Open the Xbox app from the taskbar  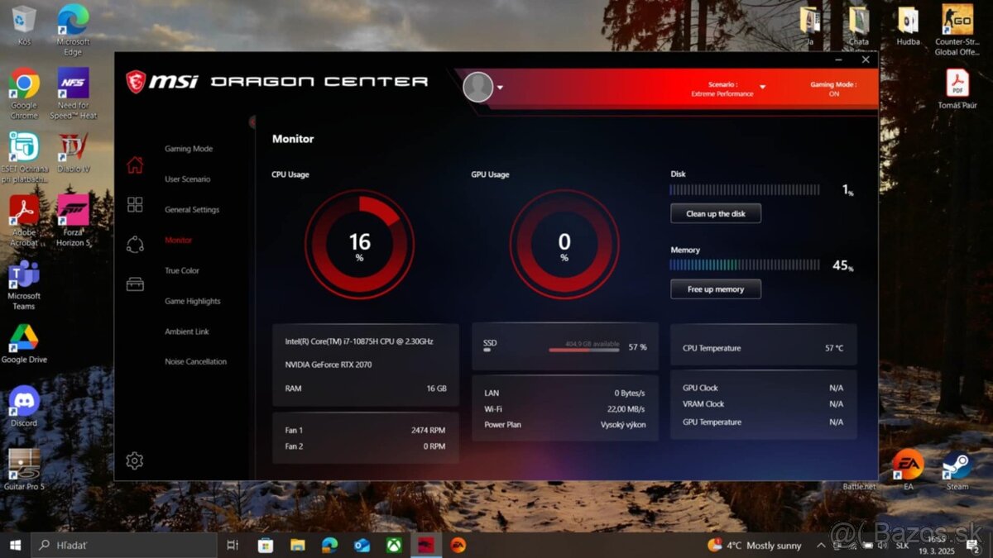[394, 545]
